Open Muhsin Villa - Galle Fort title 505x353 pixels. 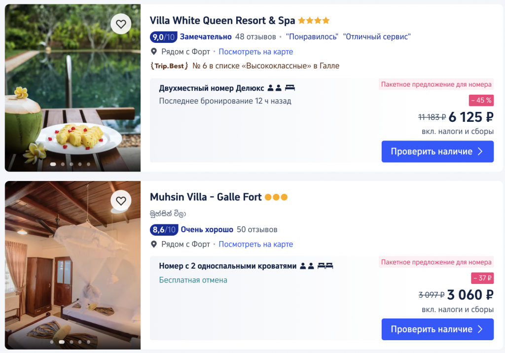pyautogui.click(x=206, y=197)
